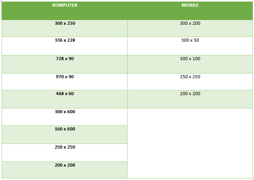Click 250 x 250 in the MOBILE column
This screenshot has height=180, width=254.
[190, 77]
